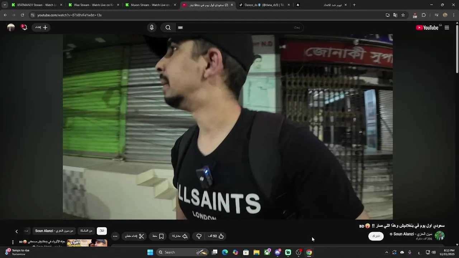Open more actions three-dots under the video
This screenshot has width=459, height=258.
(x=115, y=236)
